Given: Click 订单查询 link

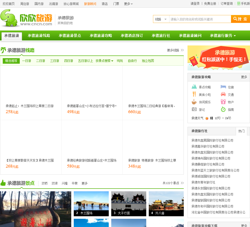Looking at the screenshot, I should click(226, 4).
